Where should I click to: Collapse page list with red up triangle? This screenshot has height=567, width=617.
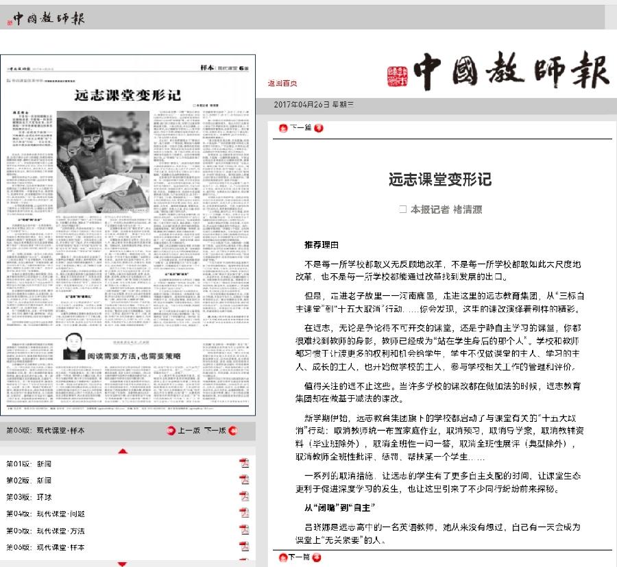(123, 451)
